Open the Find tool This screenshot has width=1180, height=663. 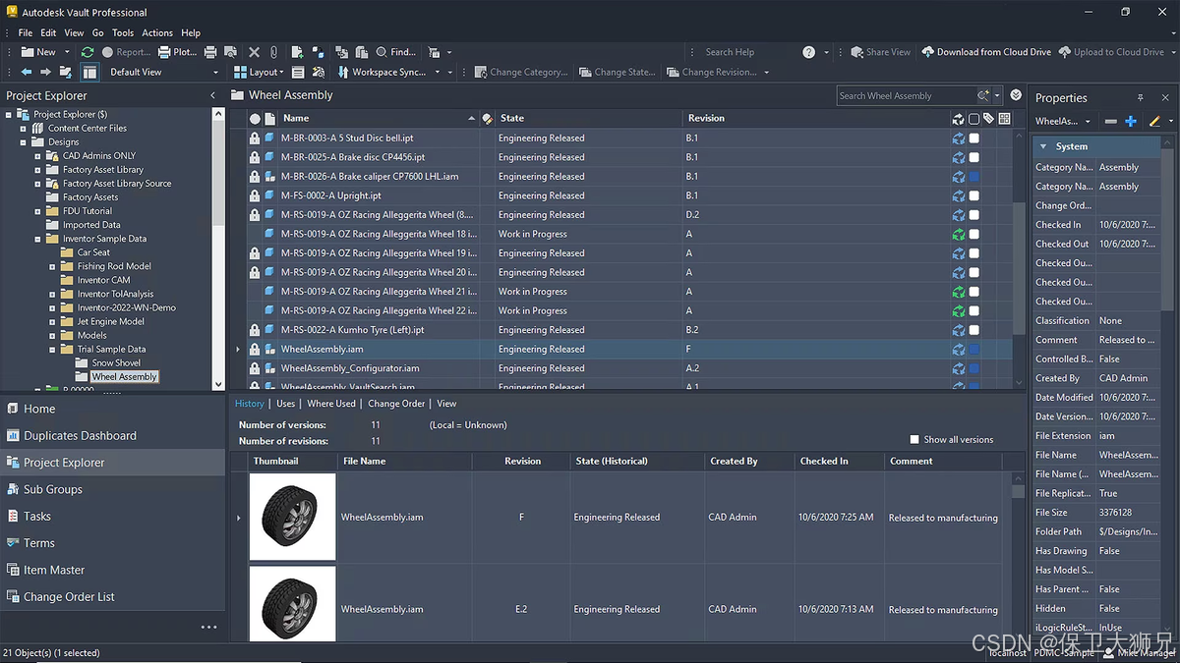click(395, 52)
